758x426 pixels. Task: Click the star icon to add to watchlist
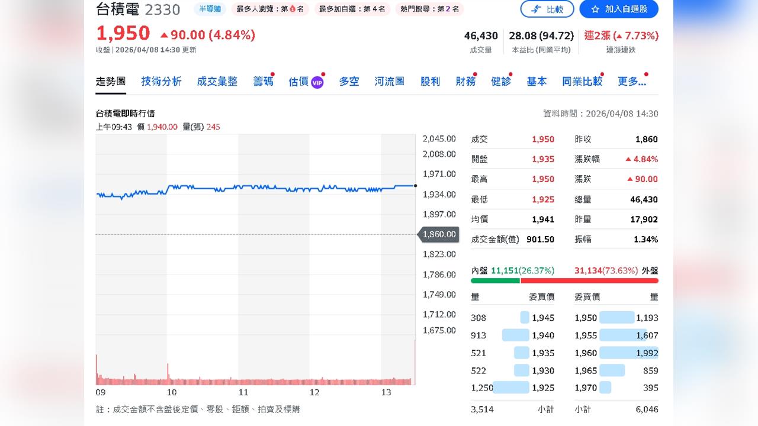[594, 9]
